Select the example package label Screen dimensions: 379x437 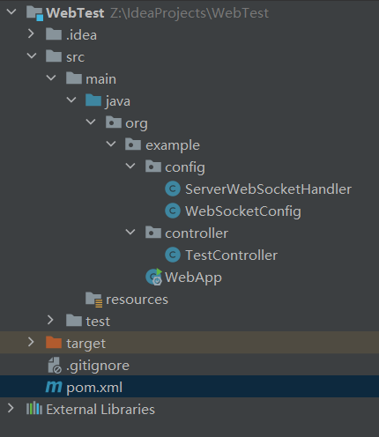click(173, 145)
